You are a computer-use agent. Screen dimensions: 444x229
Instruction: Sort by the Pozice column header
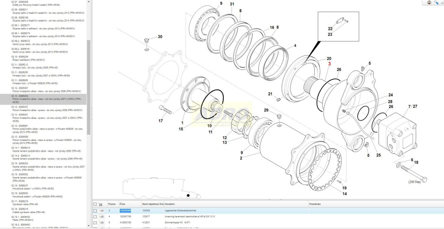pyautogui.click(x=113, y=204)
